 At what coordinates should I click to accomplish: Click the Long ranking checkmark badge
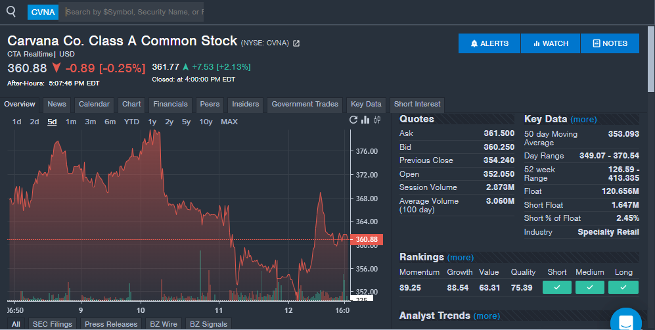pos(623,287)
